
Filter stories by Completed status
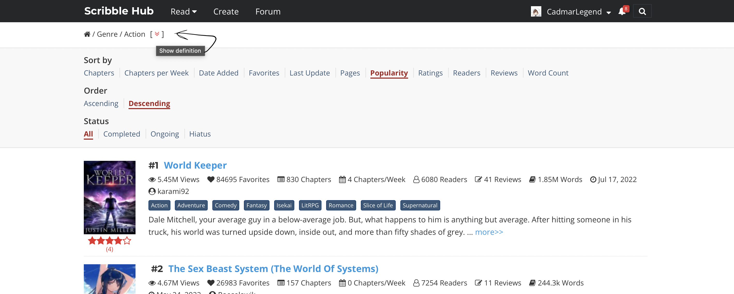(x=122, y=134)
